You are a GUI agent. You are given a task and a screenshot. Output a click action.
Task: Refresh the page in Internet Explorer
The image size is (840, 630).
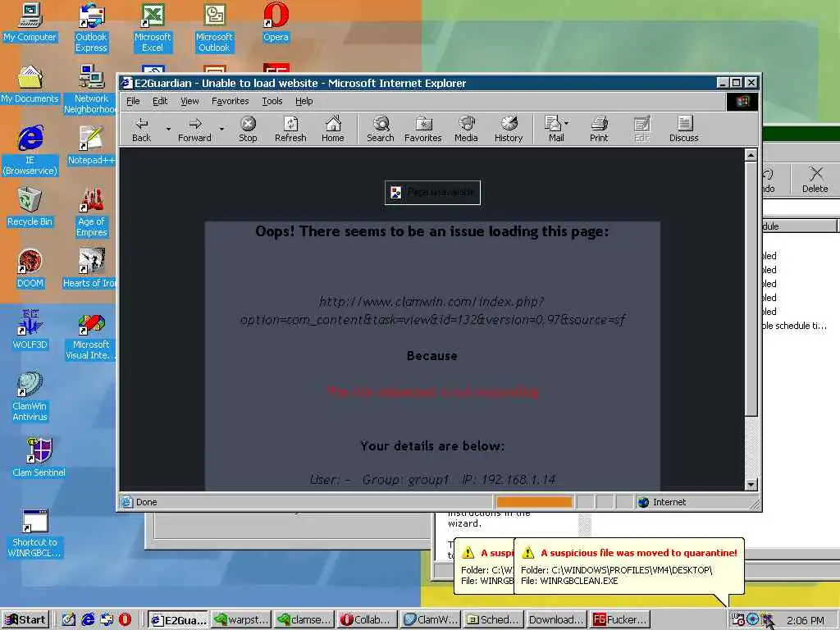(290, 129)
